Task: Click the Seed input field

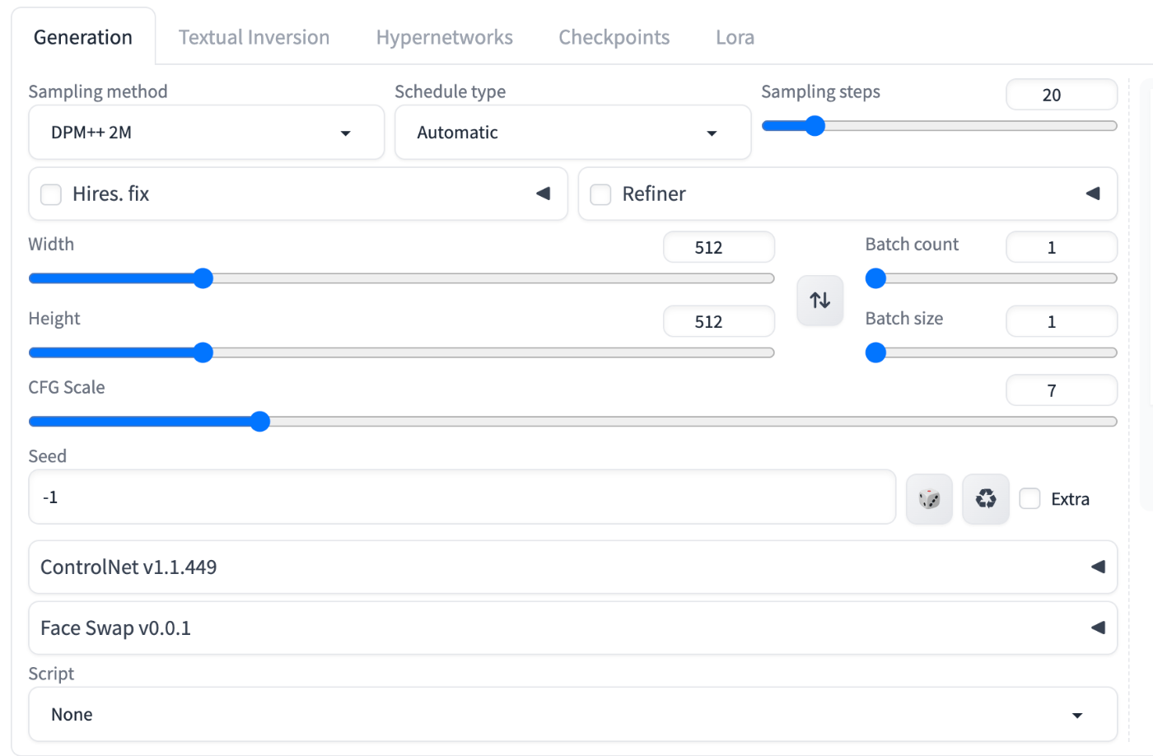Action: pyautogui.click(x=461, y=497)
